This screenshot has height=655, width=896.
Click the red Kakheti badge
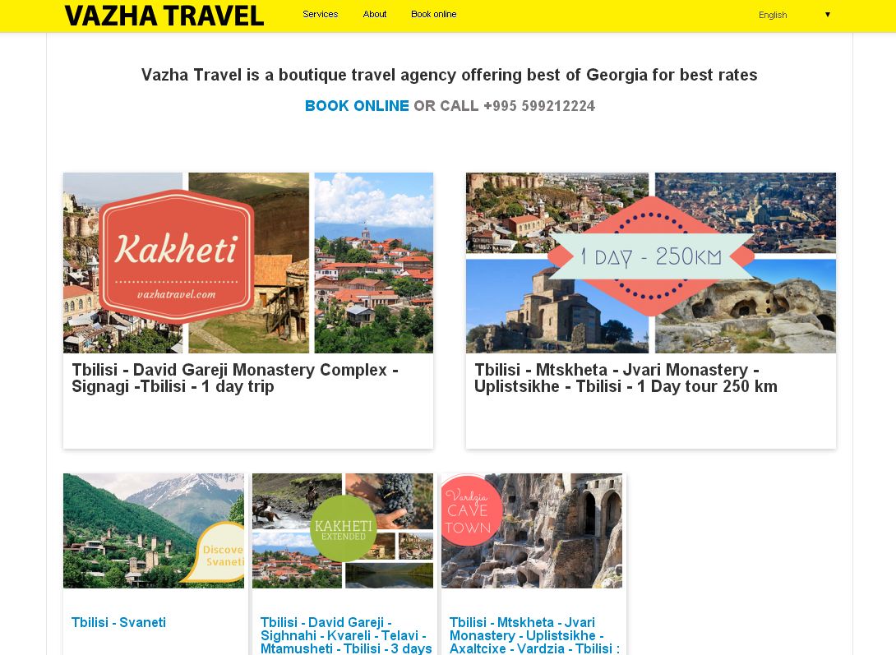pos(176,257)
